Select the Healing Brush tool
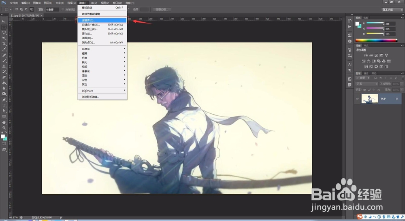The image size is (405, 221). tap(4, 55)
